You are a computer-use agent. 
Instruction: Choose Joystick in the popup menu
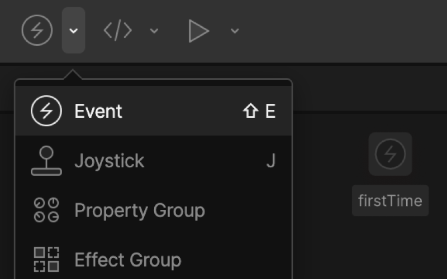click(x=153, y=161)
